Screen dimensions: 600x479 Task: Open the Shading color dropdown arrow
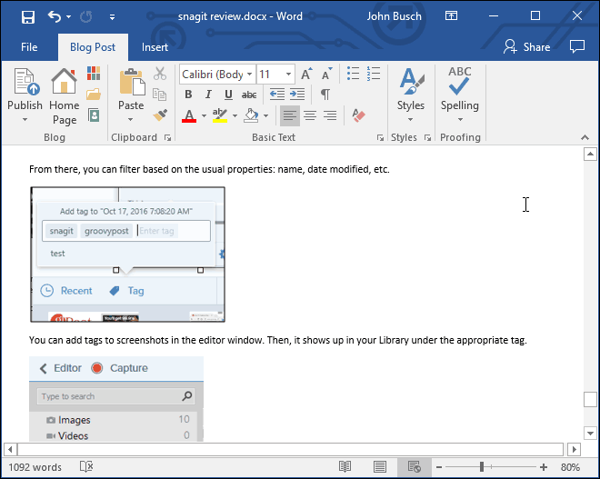tap(266, 115)
